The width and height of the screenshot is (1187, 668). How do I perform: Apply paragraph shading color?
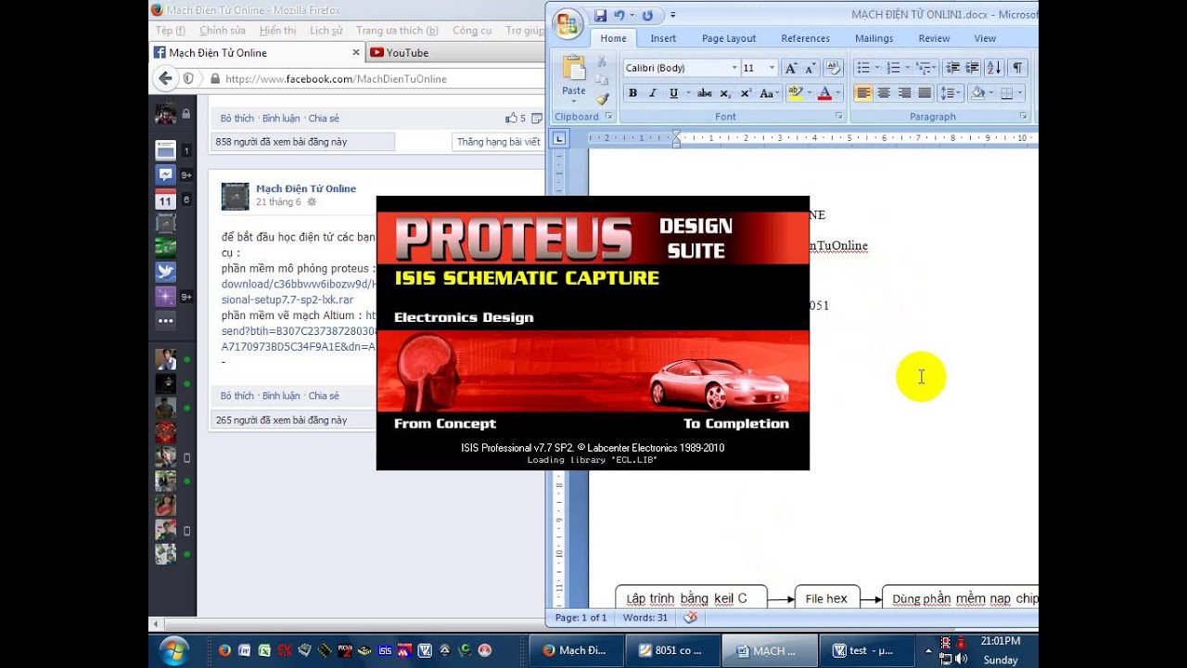click(976, 93)
